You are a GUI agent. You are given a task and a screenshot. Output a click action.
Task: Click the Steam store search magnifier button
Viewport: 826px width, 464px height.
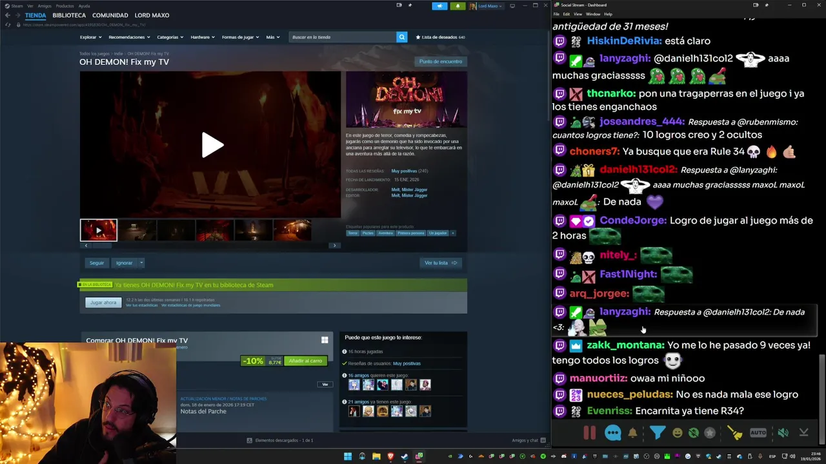tap(401, 37)
